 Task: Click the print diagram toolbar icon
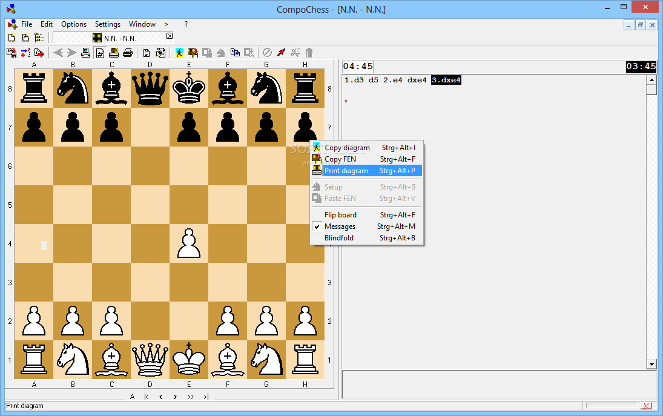[x=114, y=53]
